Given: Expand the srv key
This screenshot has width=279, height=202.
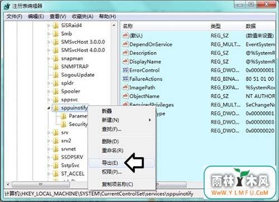Looking at the screenshot, I should click(x=49, y=133).
